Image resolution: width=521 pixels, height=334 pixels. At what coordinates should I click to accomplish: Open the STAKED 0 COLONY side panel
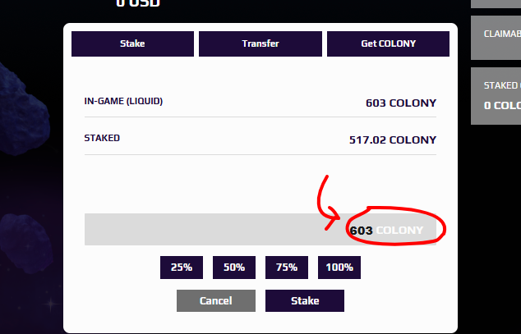tap(496, 96)
